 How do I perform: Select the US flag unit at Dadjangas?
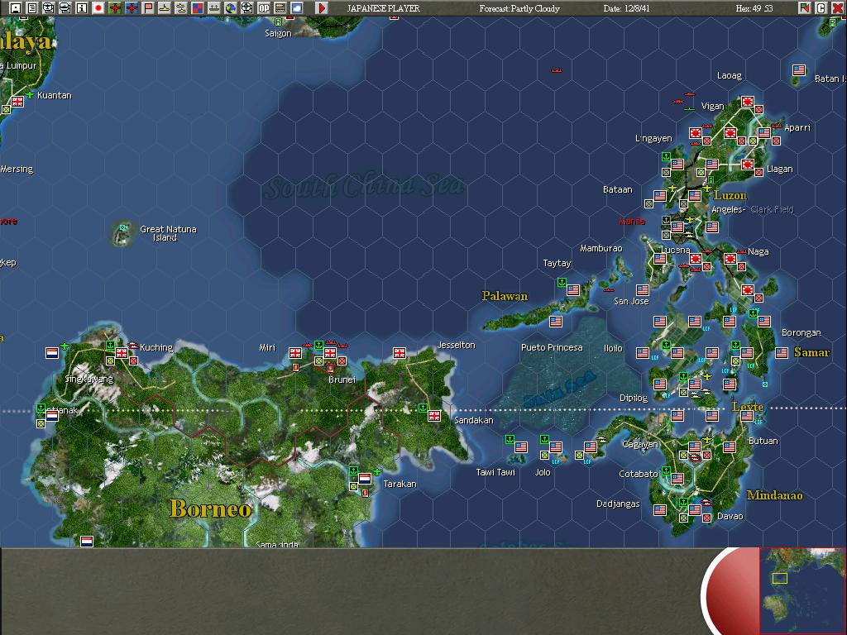[660, 510]
